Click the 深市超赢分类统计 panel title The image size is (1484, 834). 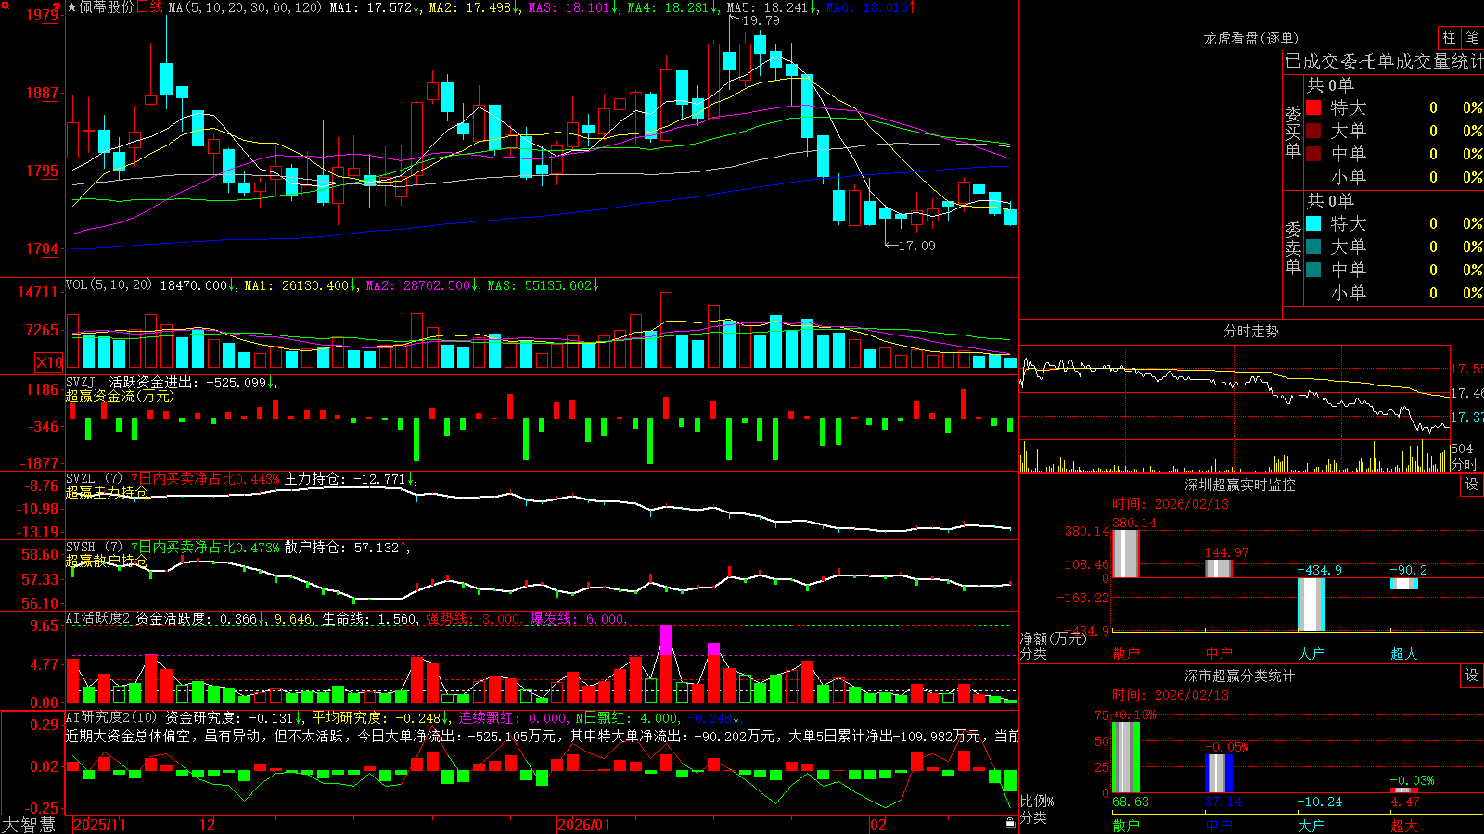click(x=1240, y=676)
